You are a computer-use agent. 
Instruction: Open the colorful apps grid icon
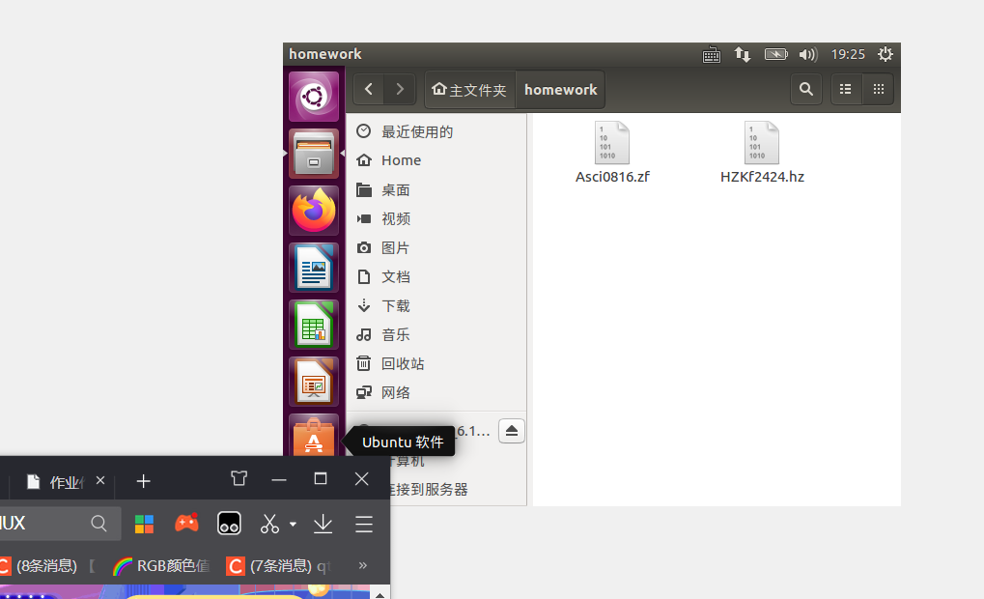144,524
